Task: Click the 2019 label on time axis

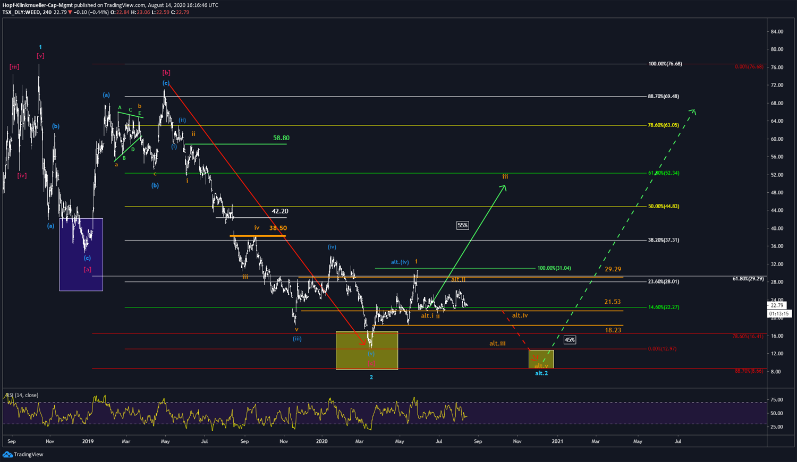Action: point(88,441)
